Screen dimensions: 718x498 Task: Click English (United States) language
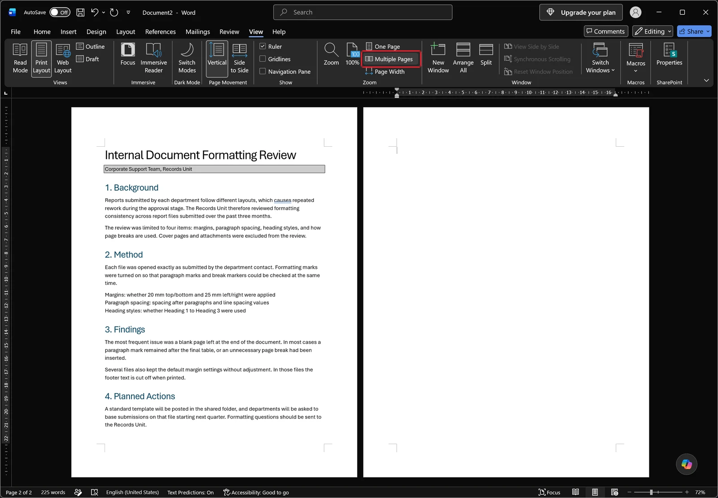[132, 492]
